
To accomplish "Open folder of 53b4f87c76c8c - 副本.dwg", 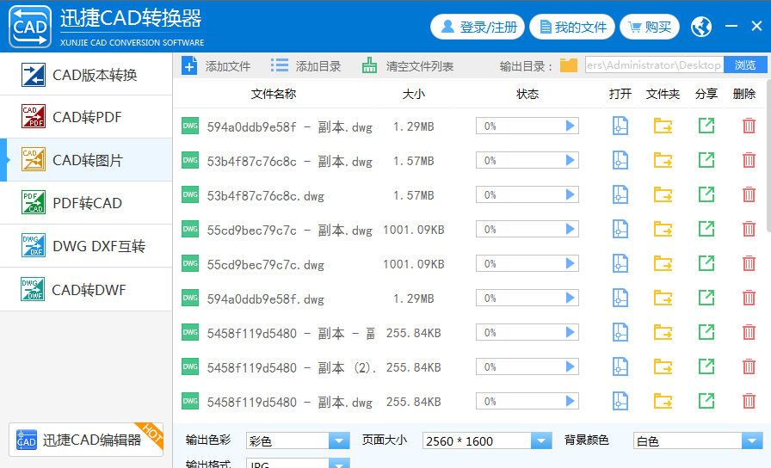I will click(x=663, y=160).
